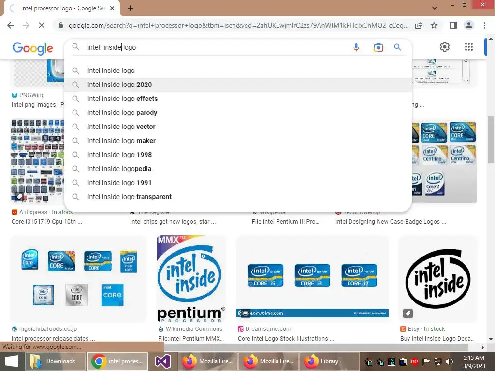Open a new tab with plus button
The width and height of the screenshot is (495, 371).
(x=131, y=8)
